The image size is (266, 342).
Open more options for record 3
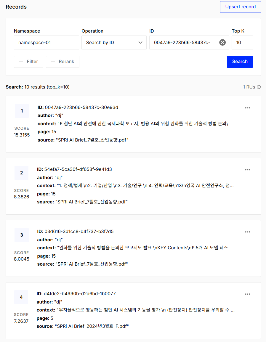pyautogui.click(x=248, y=232)
